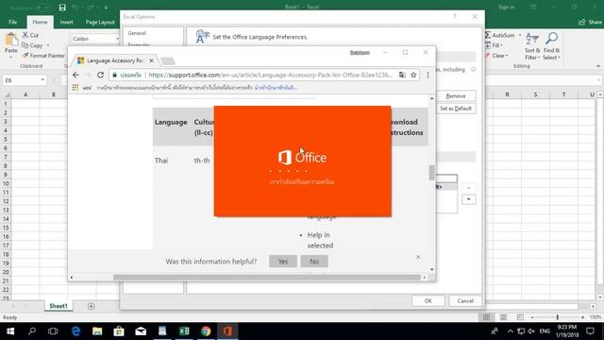Click Cancel in Excel Options dialog
This screenshot has height=340, width=604.
coord(465,301)
